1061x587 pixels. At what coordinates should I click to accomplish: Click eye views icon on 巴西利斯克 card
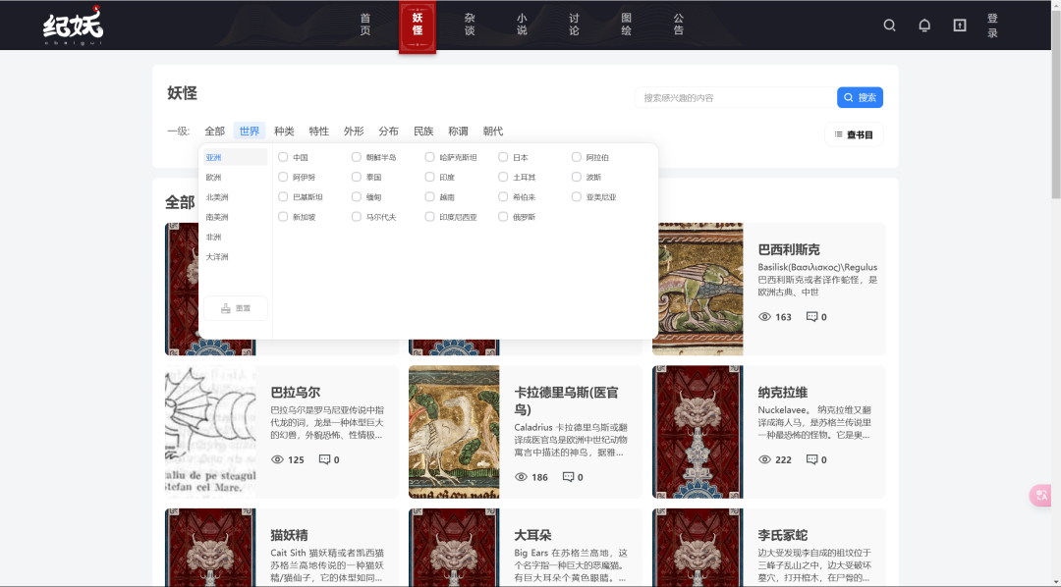[x=764, y=316]
